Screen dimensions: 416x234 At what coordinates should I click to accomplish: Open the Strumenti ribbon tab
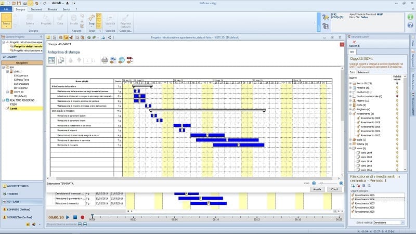coord(36,9)
